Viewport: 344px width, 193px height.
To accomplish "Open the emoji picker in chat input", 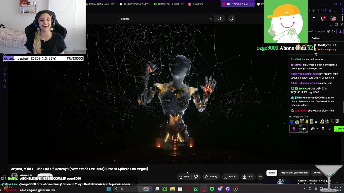I will pyautogui.click(x=304, y=129).
